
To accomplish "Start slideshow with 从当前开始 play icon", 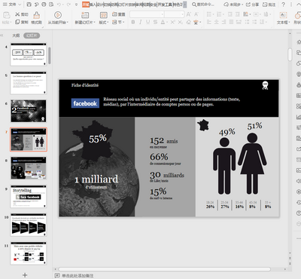I will click(x=58, y=15).
